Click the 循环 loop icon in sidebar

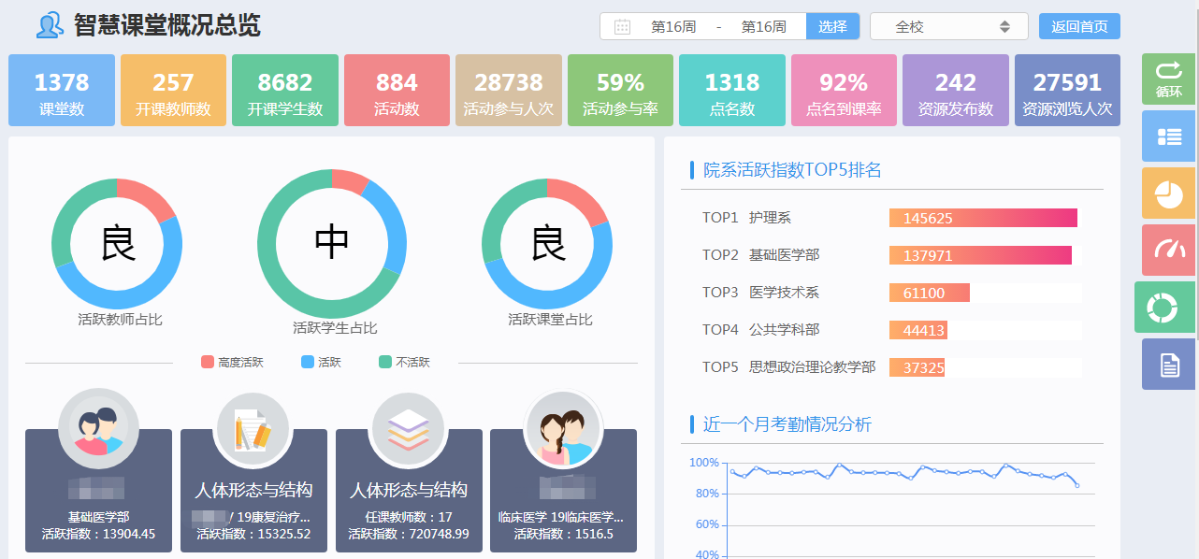point(1168,79)
